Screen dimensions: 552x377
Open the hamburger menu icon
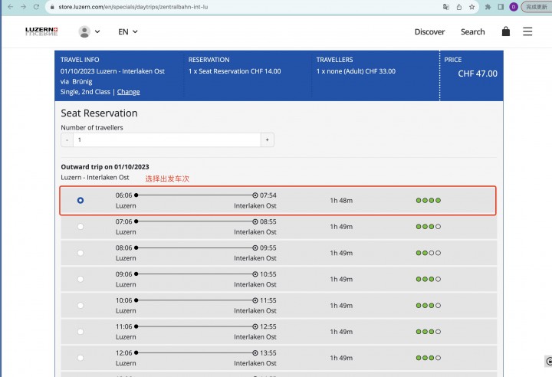pos(527,31)
